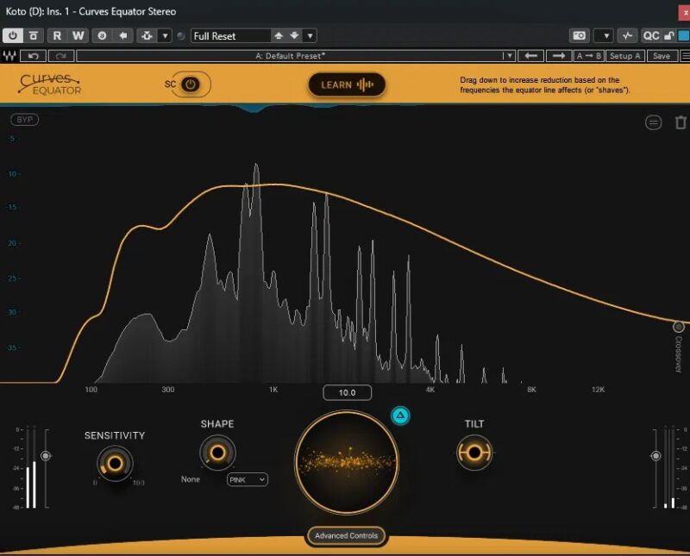Click the 4K frequency label
Screen dimensions: 690x556
[430, 390]
